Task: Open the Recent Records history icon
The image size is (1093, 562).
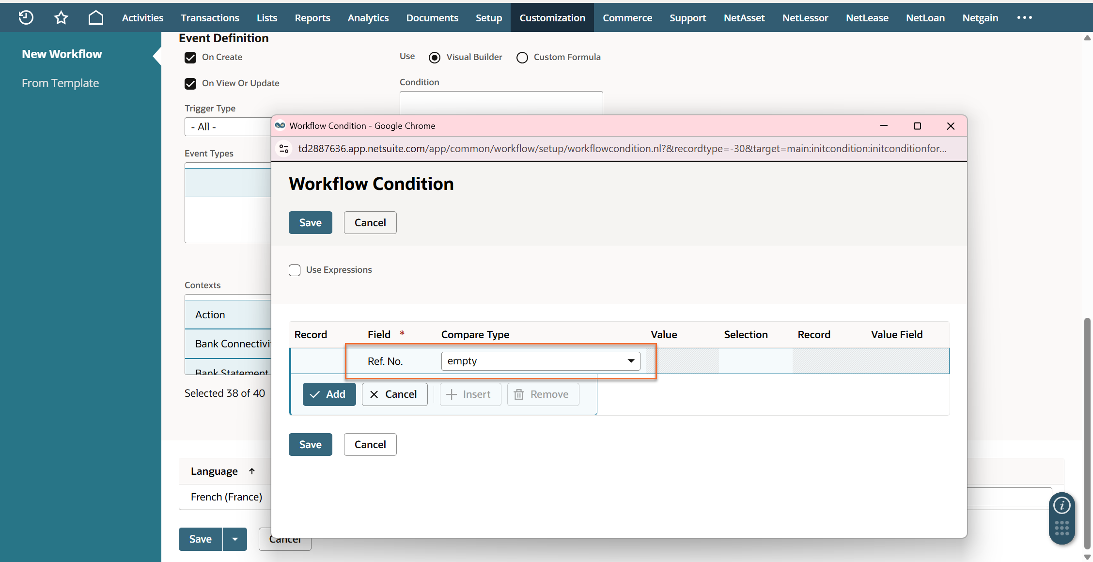Action: [26, 18]
